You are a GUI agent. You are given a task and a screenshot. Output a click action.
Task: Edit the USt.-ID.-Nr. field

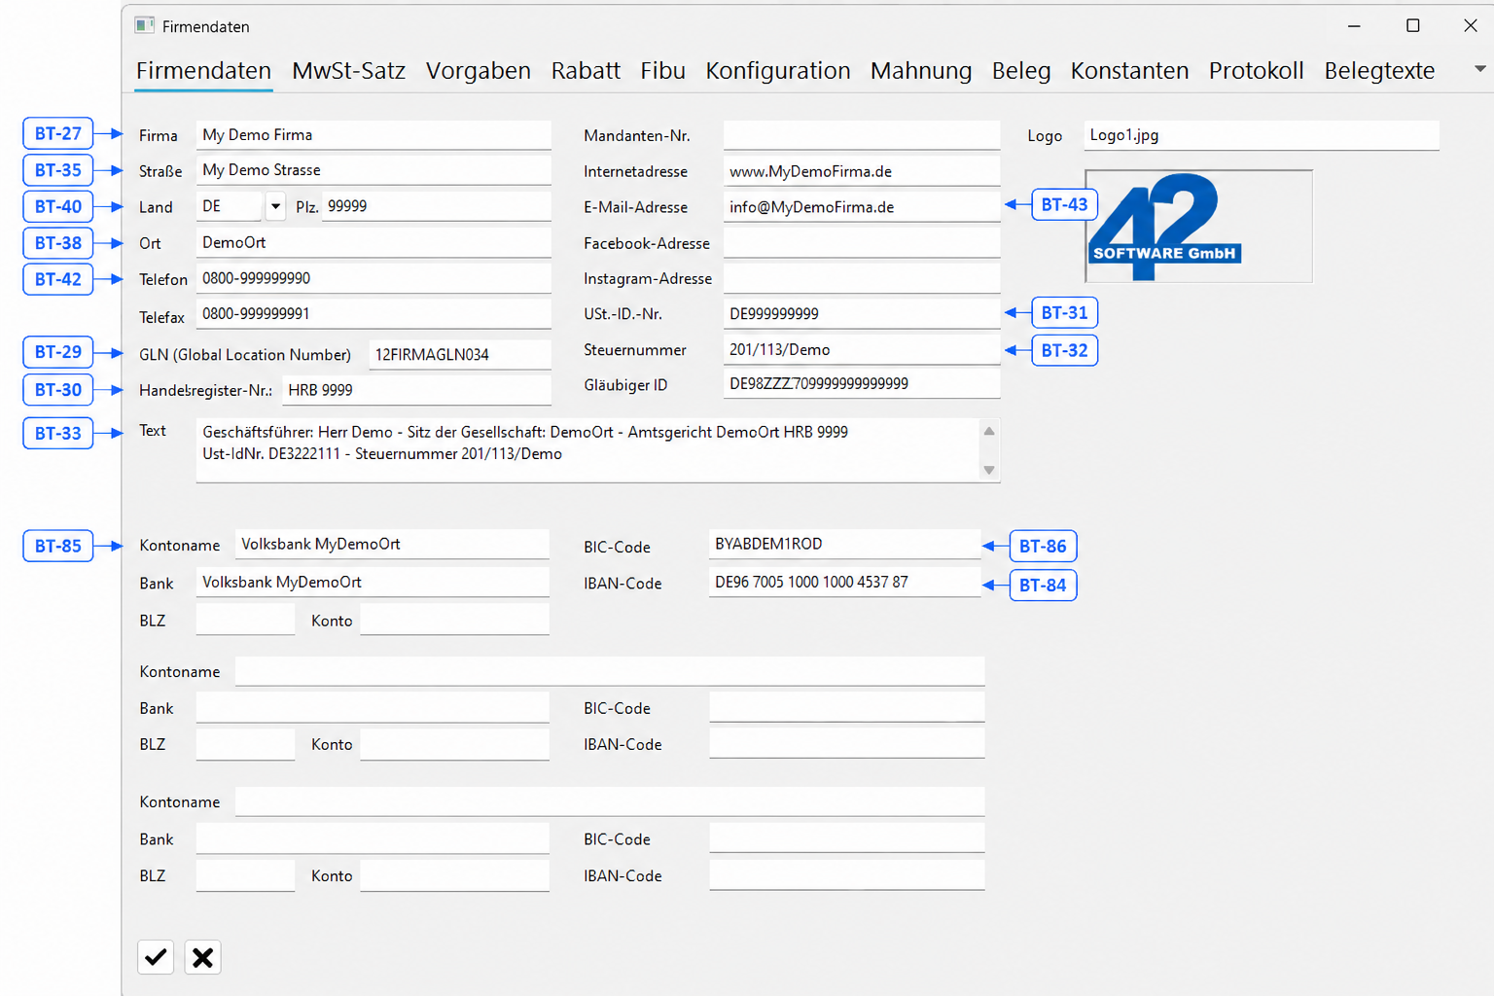pos(862,313)
